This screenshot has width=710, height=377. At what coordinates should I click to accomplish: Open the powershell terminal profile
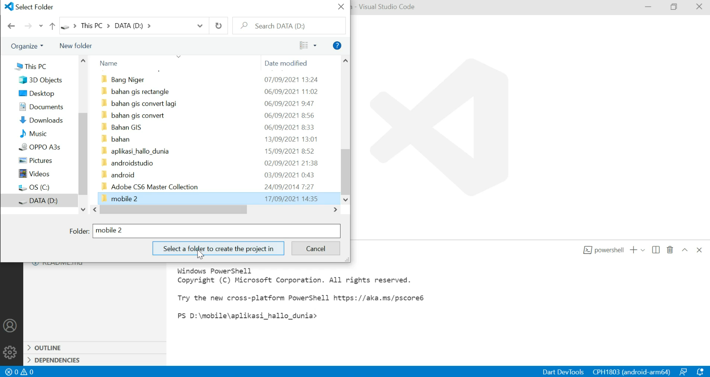click(x=603, y=250)
